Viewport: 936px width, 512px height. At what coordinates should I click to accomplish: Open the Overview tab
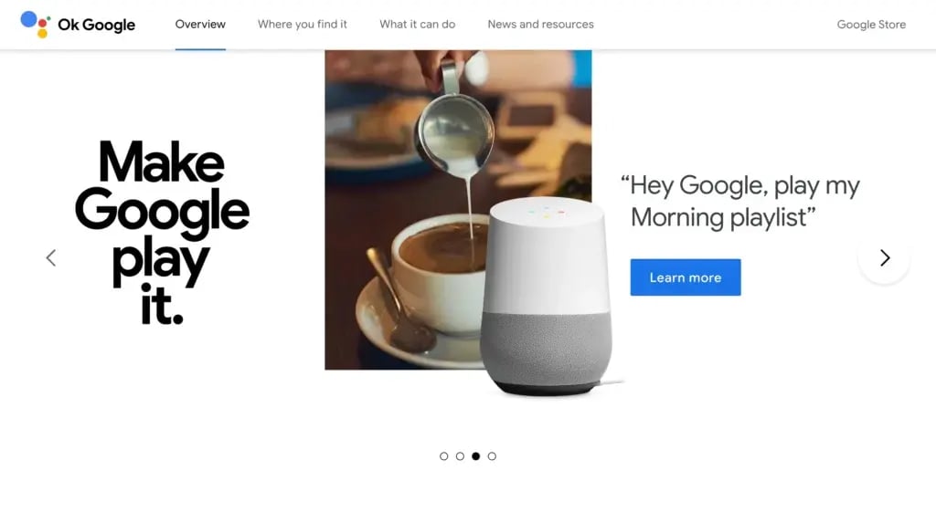pyautogui.click(x=200, y=25)
